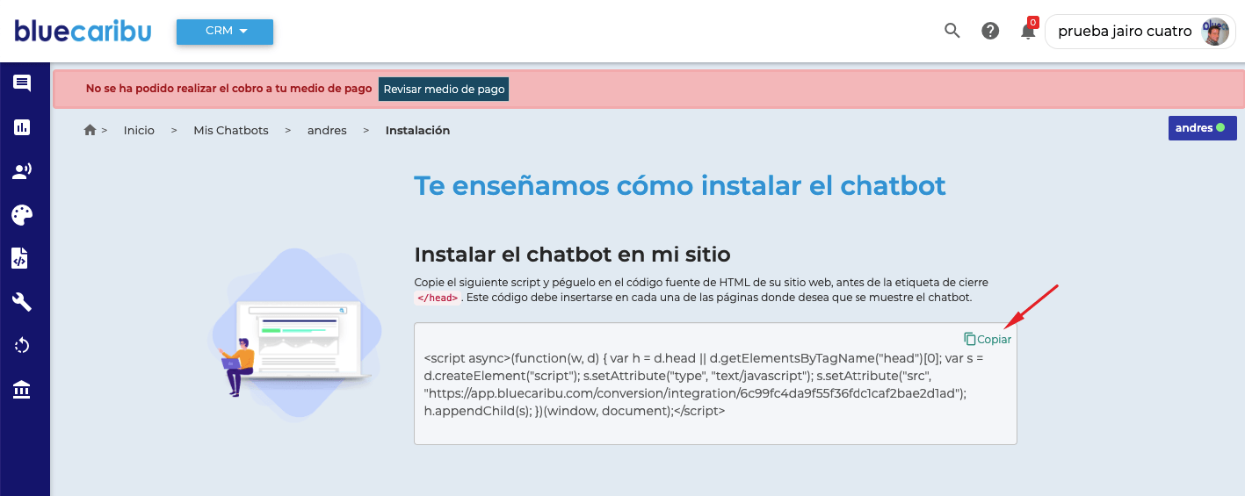Open the analytics chart sidebar icon

(x=22, y=127)
